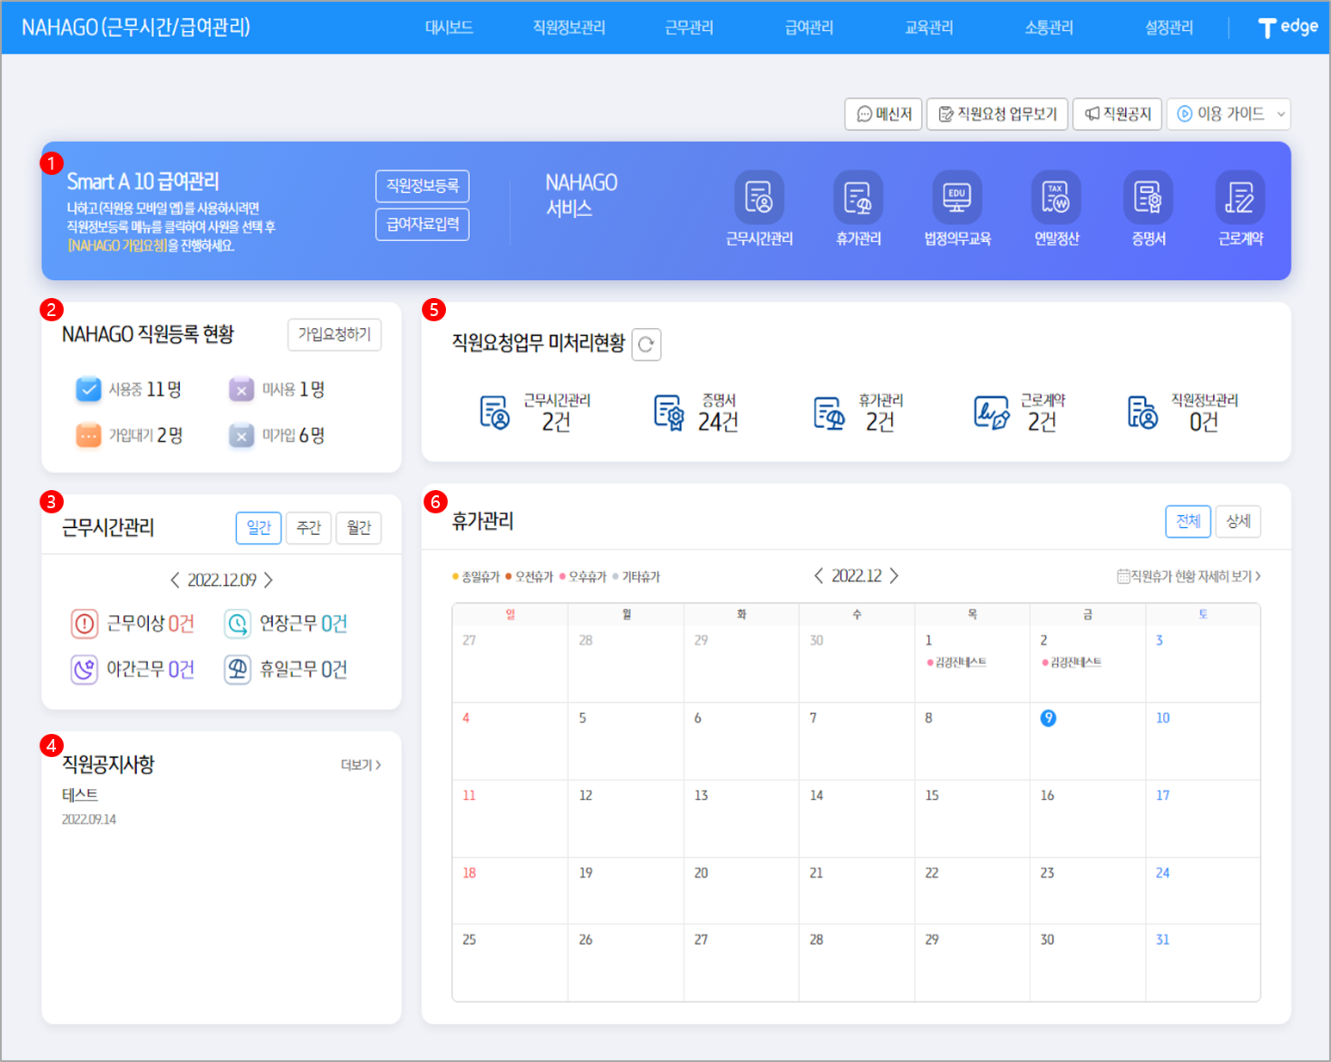Select 전체 view in 휴가관리

click(1188, 521)
